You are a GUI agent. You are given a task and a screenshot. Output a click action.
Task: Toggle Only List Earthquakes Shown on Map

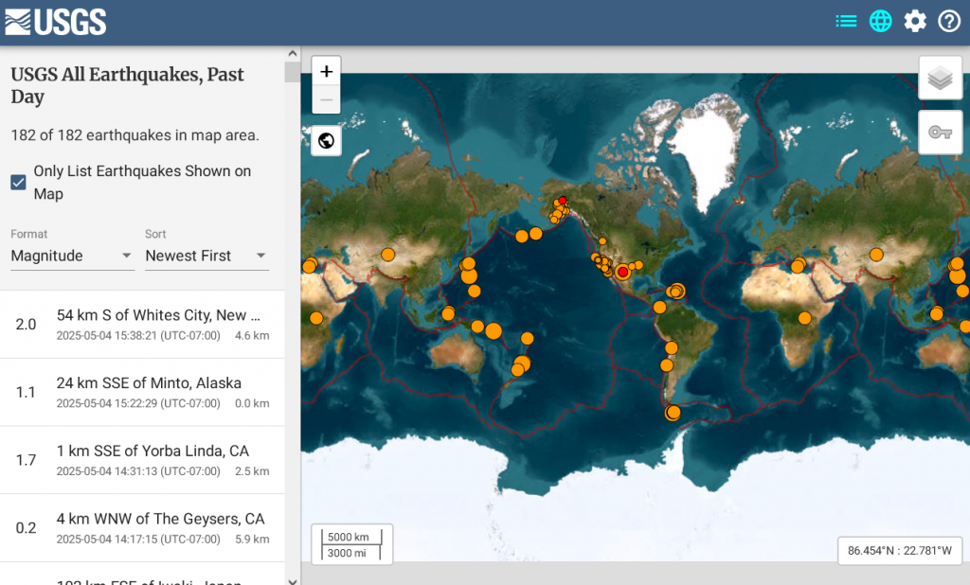point(19,182)
